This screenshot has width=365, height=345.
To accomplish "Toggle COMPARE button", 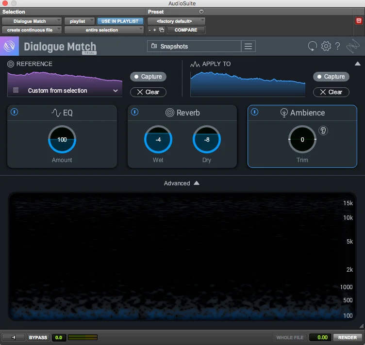I will pos(186,30).
